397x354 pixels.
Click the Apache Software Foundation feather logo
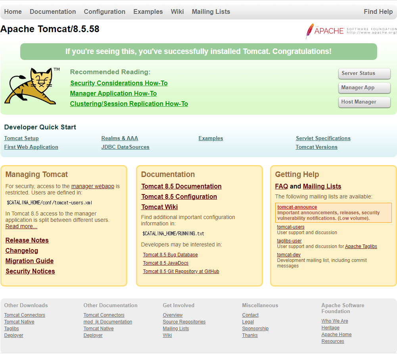pos(351,31)
